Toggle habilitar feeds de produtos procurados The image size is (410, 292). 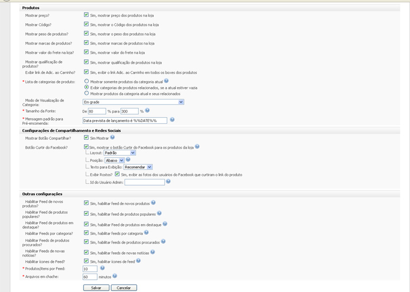coord(86,242)
